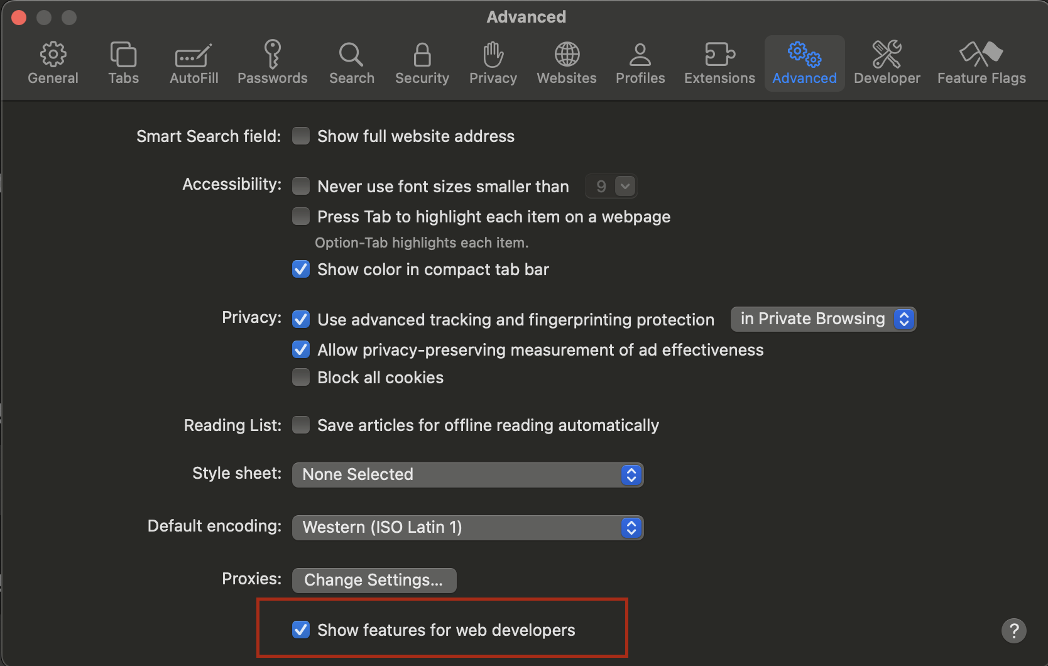The image size is (1048, 666).
Task: Uncheck Show features for web developers
Action: tap(301, 629)
